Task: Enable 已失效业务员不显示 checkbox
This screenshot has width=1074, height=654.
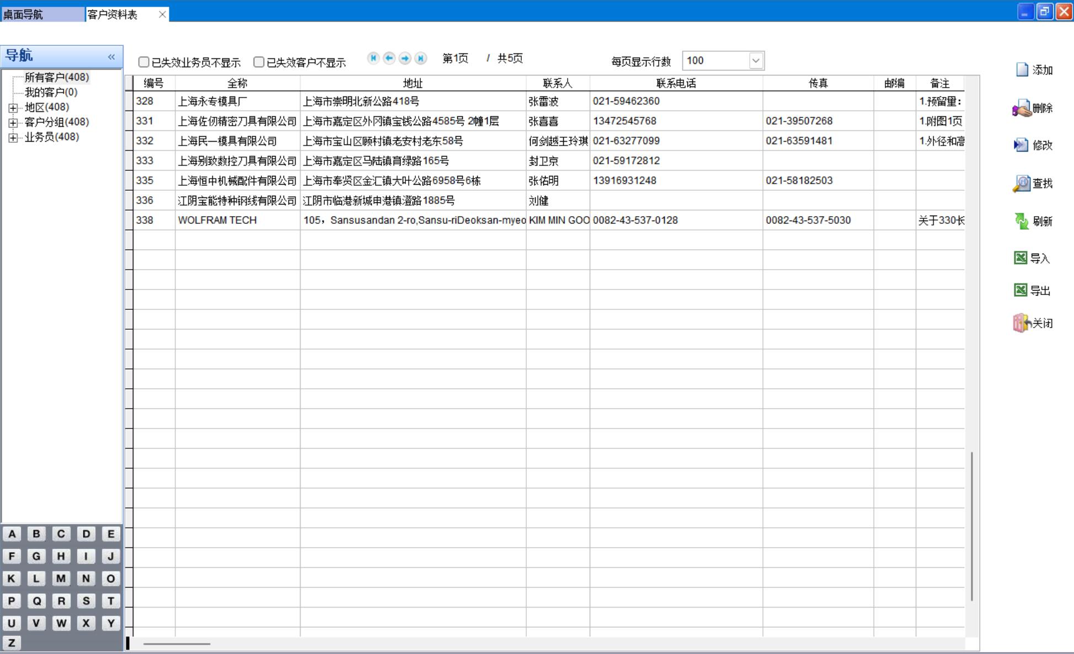Action: (144, 62)
